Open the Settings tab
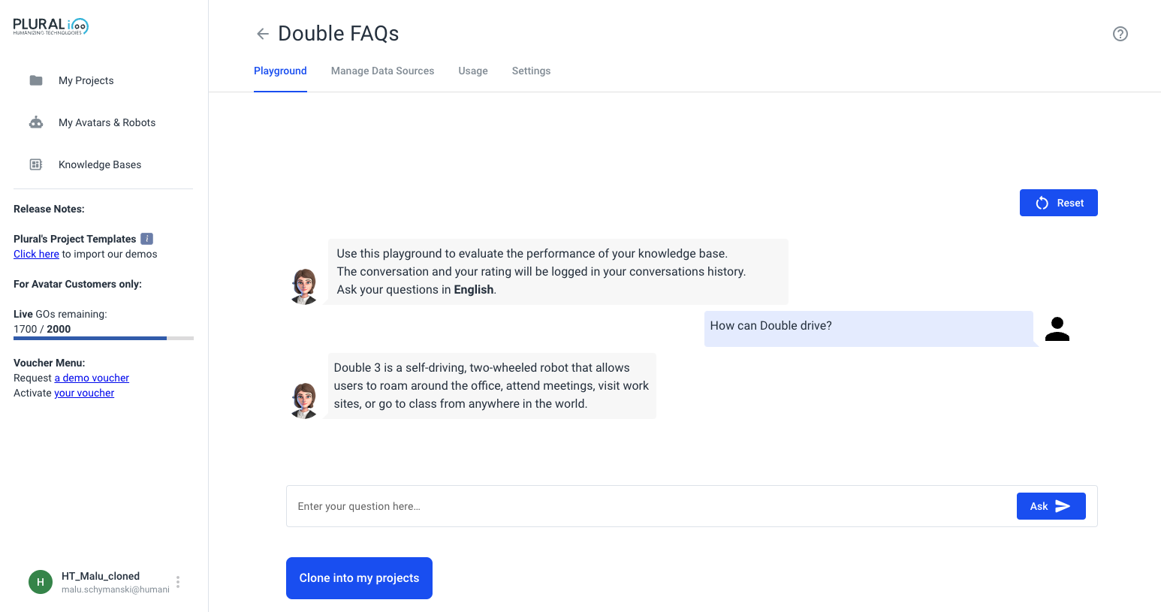The image size is (1161, 612). pyautogui.click(x=531, y=71)
